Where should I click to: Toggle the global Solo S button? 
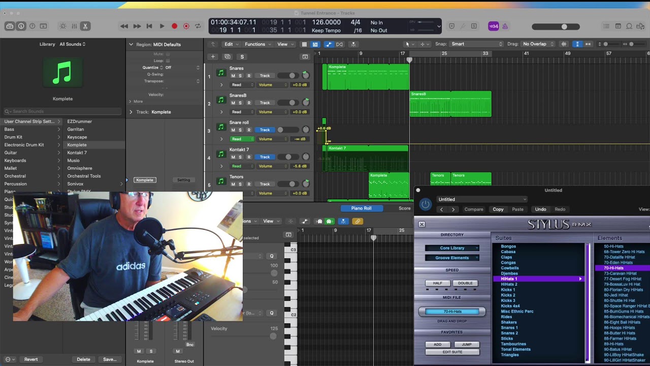242,56
